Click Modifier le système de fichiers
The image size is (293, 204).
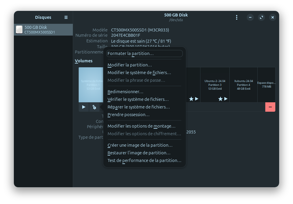point(139,73)
